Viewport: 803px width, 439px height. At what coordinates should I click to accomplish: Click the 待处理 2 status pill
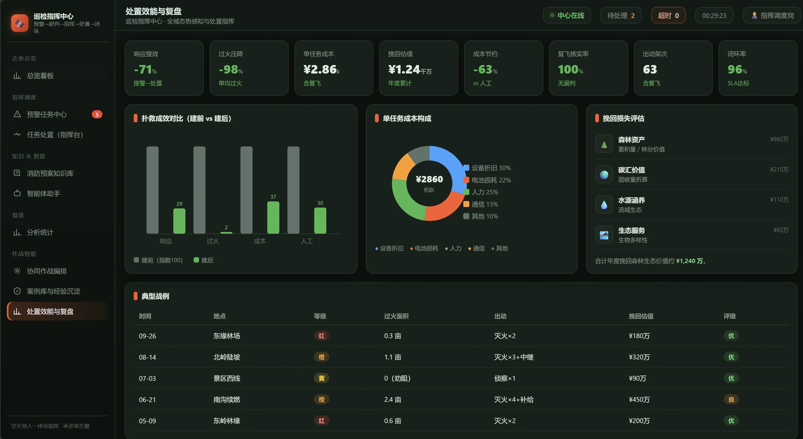point(621,15)
